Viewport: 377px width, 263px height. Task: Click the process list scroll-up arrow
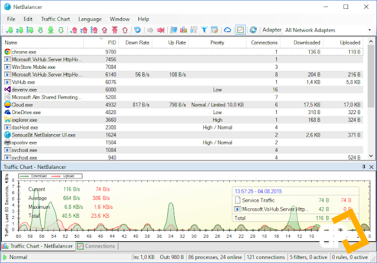tap(371, 41)
